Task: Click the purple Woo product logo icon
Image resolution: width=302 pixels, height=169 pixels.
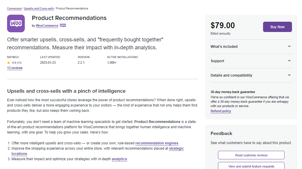Action: [16, 23]
